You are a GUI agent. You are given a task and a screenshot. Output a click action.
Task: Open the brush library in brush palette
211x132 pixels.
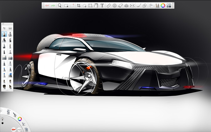click(10, 28)
